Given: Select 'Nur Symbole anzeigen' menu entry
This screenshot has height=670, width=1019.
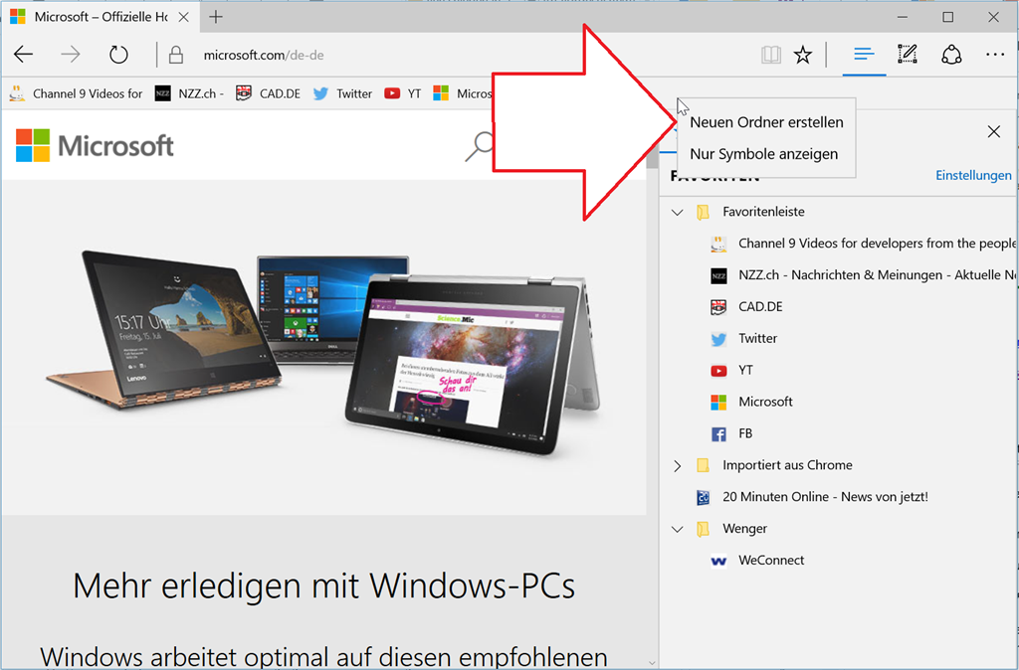Looking at the screenshot, I should click(766, 154).
